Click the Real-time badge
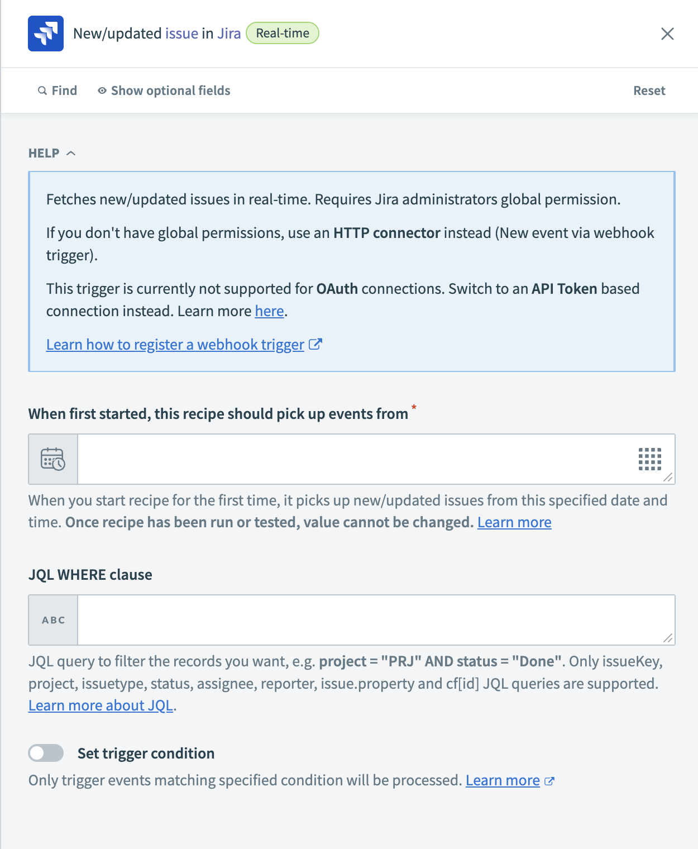This screenshot has width=698, height=849. pyautogui.click(x=283, y=34)
